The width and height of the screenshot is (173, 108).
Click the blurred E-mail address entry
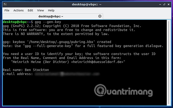[x=67, y=74]
